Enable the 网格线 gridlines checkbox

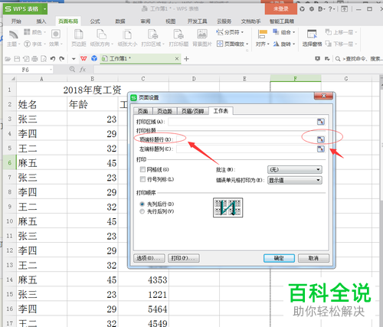tap(142, 169)
